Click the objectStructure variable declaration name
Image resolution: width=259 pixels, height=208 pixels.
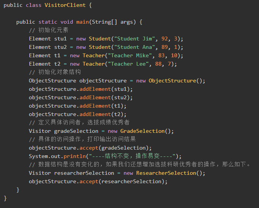(103, 81)
